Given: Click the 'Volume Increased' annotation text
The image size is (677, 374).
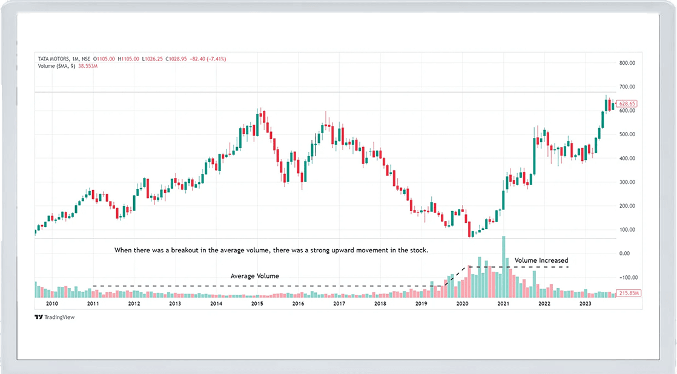Looking at the screenshot, I should point(541,260).
